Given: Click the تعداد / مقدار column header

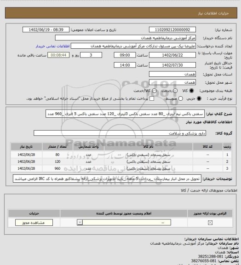Looking at the screenshot, I should pyautogui.click(x=57, y=146).
